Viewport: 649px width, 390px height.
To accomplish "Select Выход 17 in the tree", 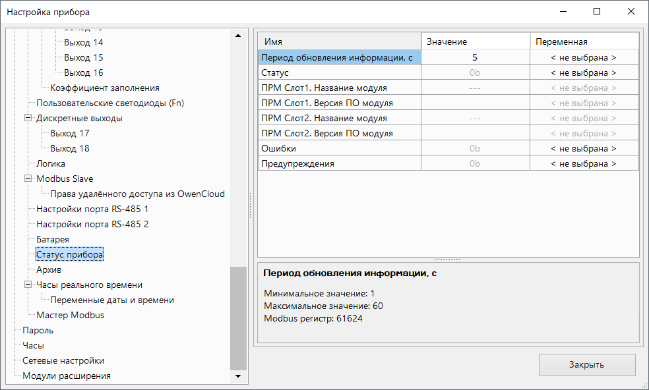I will click(x=69, y=134).
